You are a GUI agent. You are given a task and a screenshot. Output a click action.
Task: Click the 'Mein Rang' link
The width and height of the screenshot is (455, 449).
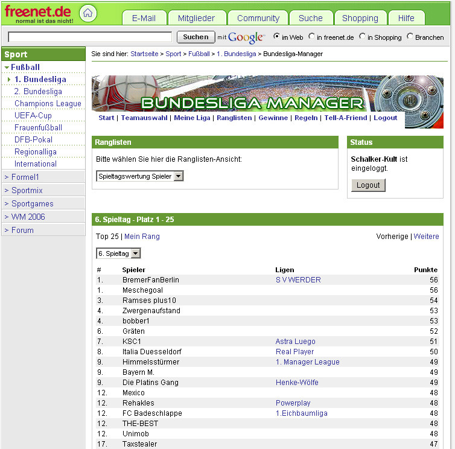[142, 236]
